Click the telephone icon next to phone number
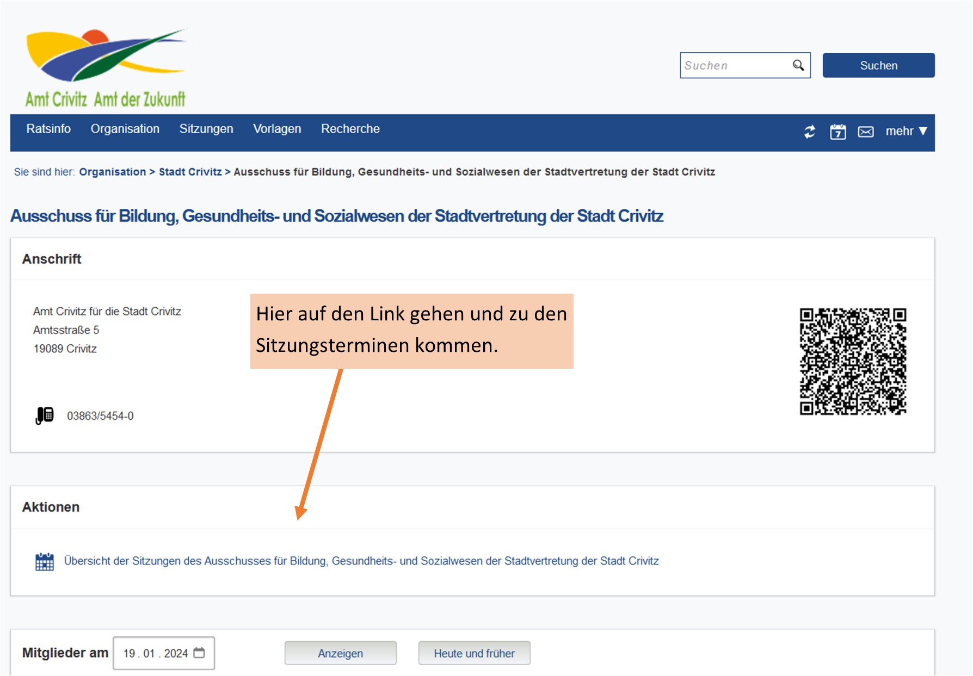The height and width of the screenshot is (676, 973). coord(45,415)
